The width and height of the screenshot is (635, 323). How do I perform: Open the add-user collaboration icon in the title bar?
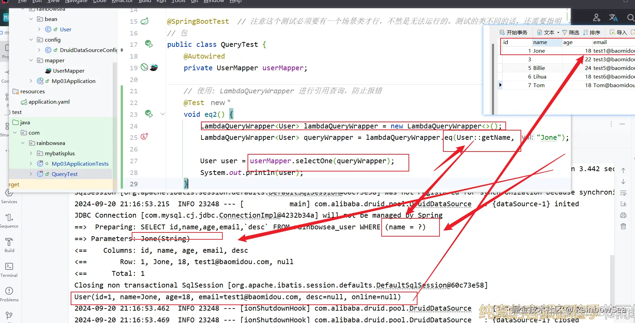596,18
